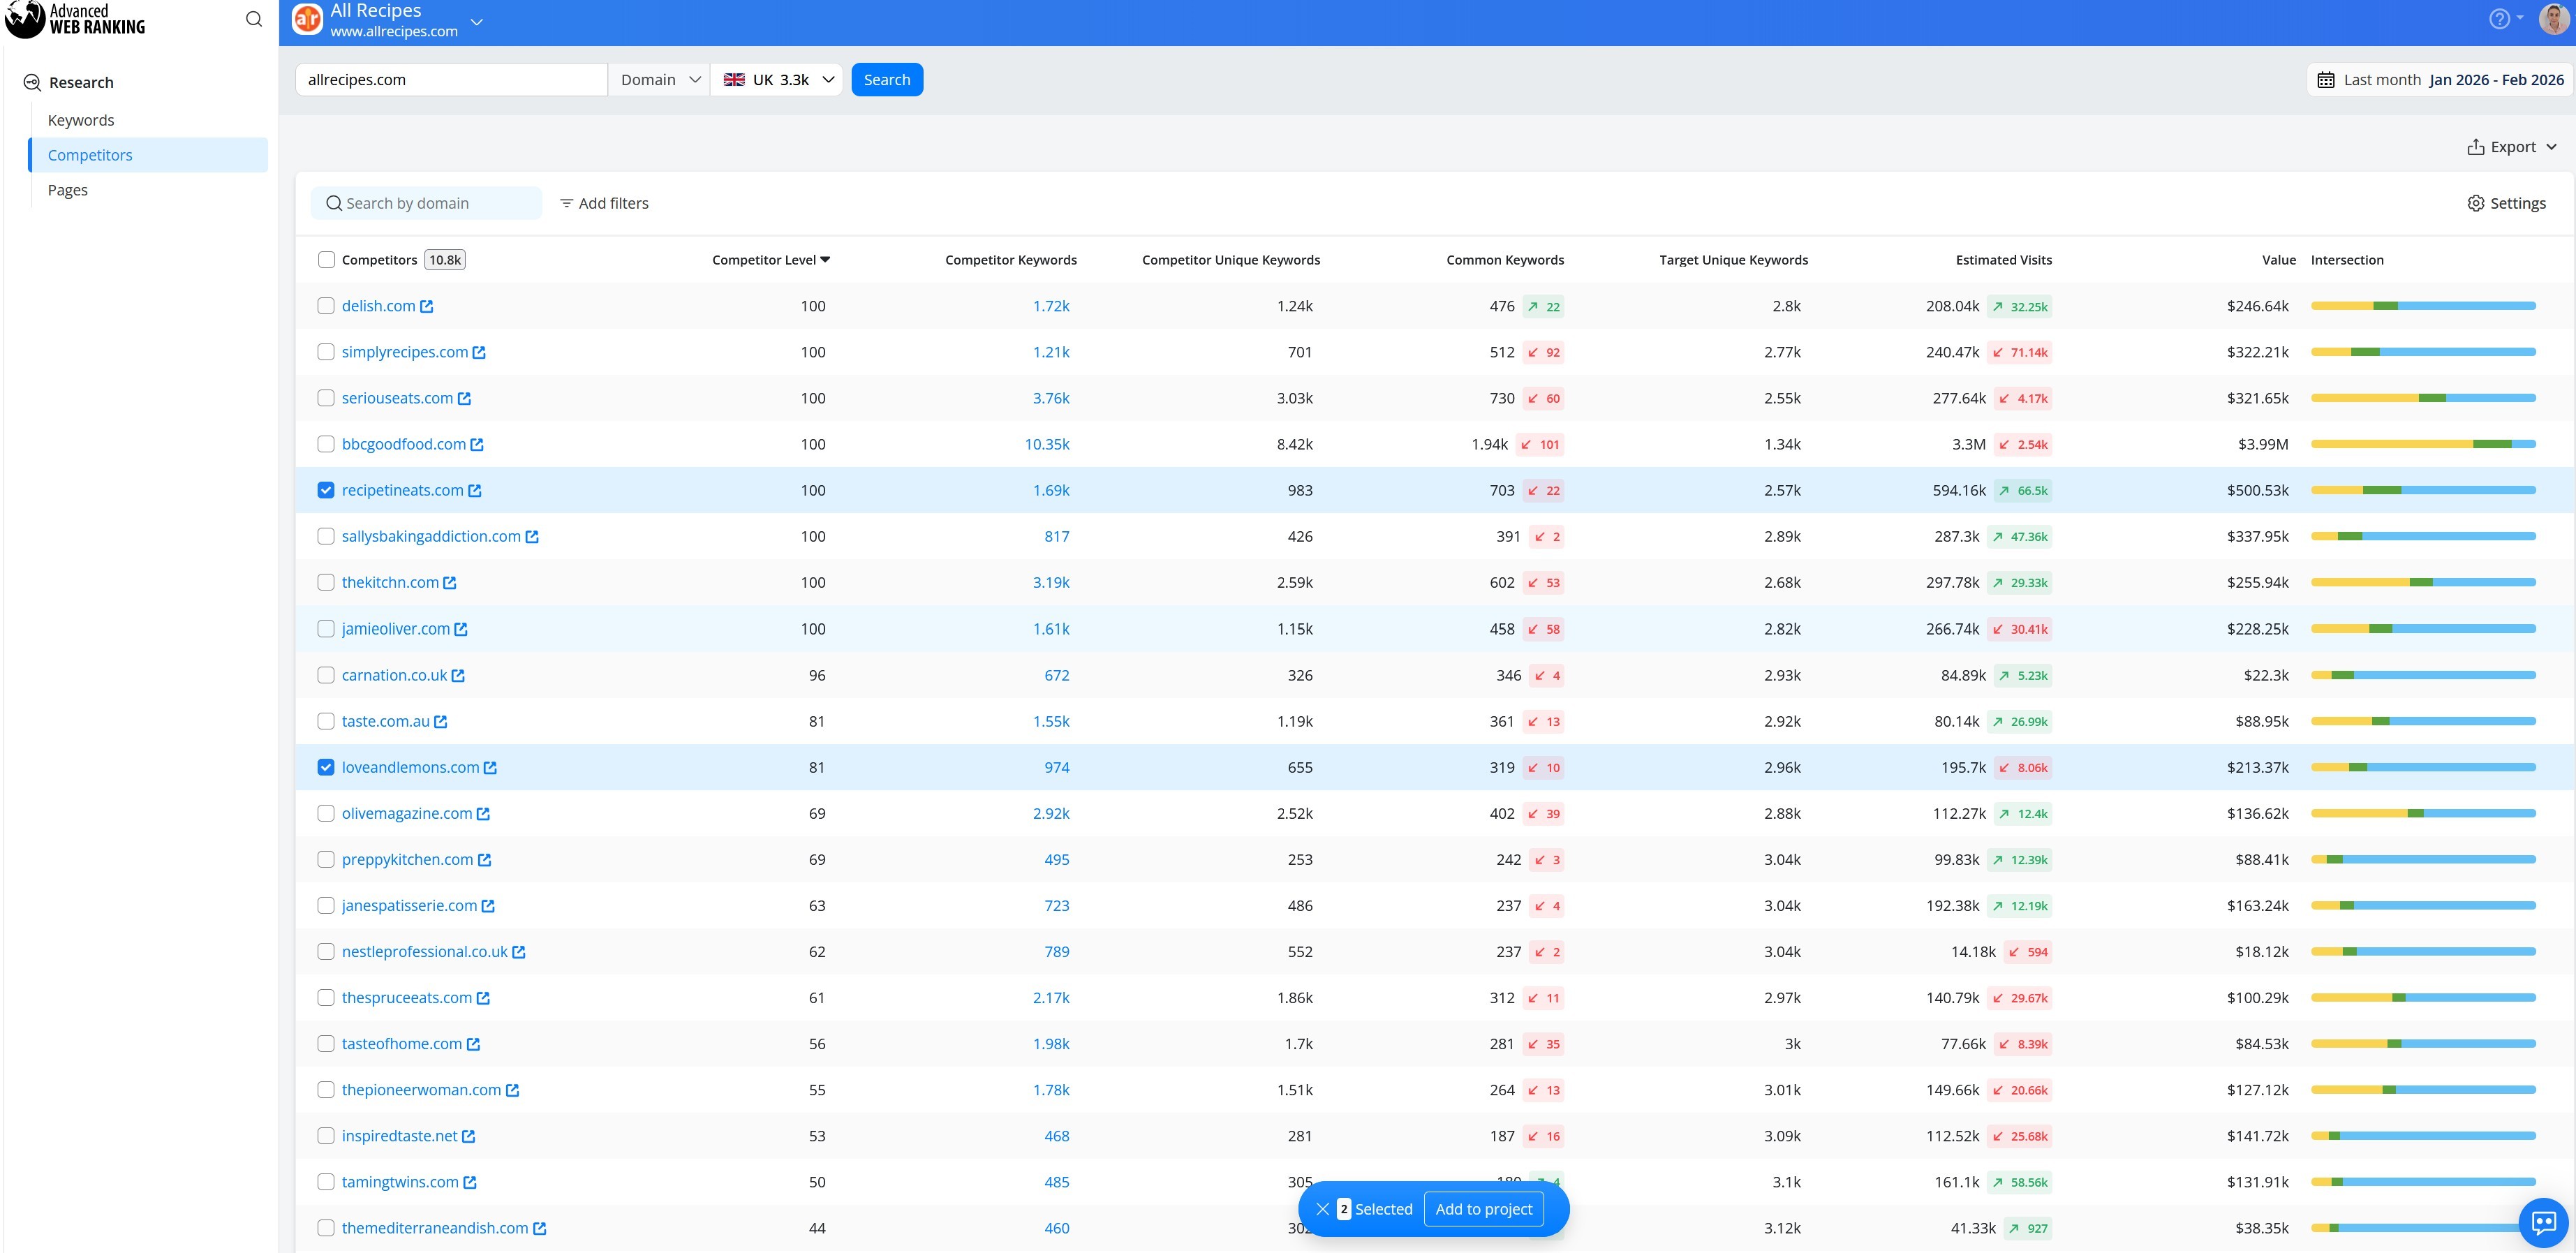Open jamieoliver.com external link icon
Viewport: 2576px width, 1253px height.
461,629
